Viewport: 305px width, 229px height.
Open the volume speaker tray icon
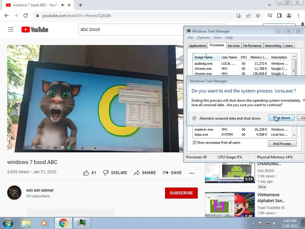pos(275,223)
